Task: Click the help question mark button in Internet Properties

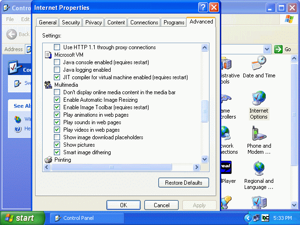Action: (x=203, y=7)
